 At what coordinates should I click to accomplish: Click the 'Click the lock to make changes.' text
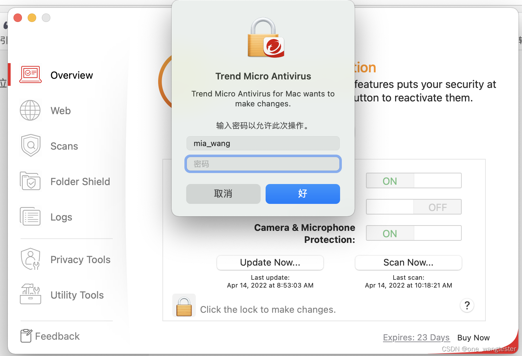[268, 310]
